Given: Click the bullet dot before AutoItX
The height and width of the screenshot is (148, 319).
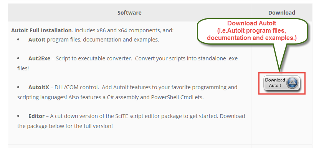Looking at the screenshot, I should [x=18, y=87].
